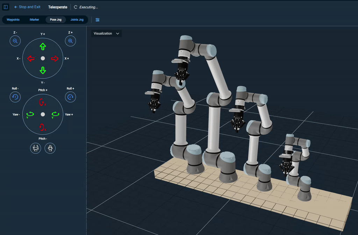
Task: Select the Pose Jog tab
Action: coord(56,20)
